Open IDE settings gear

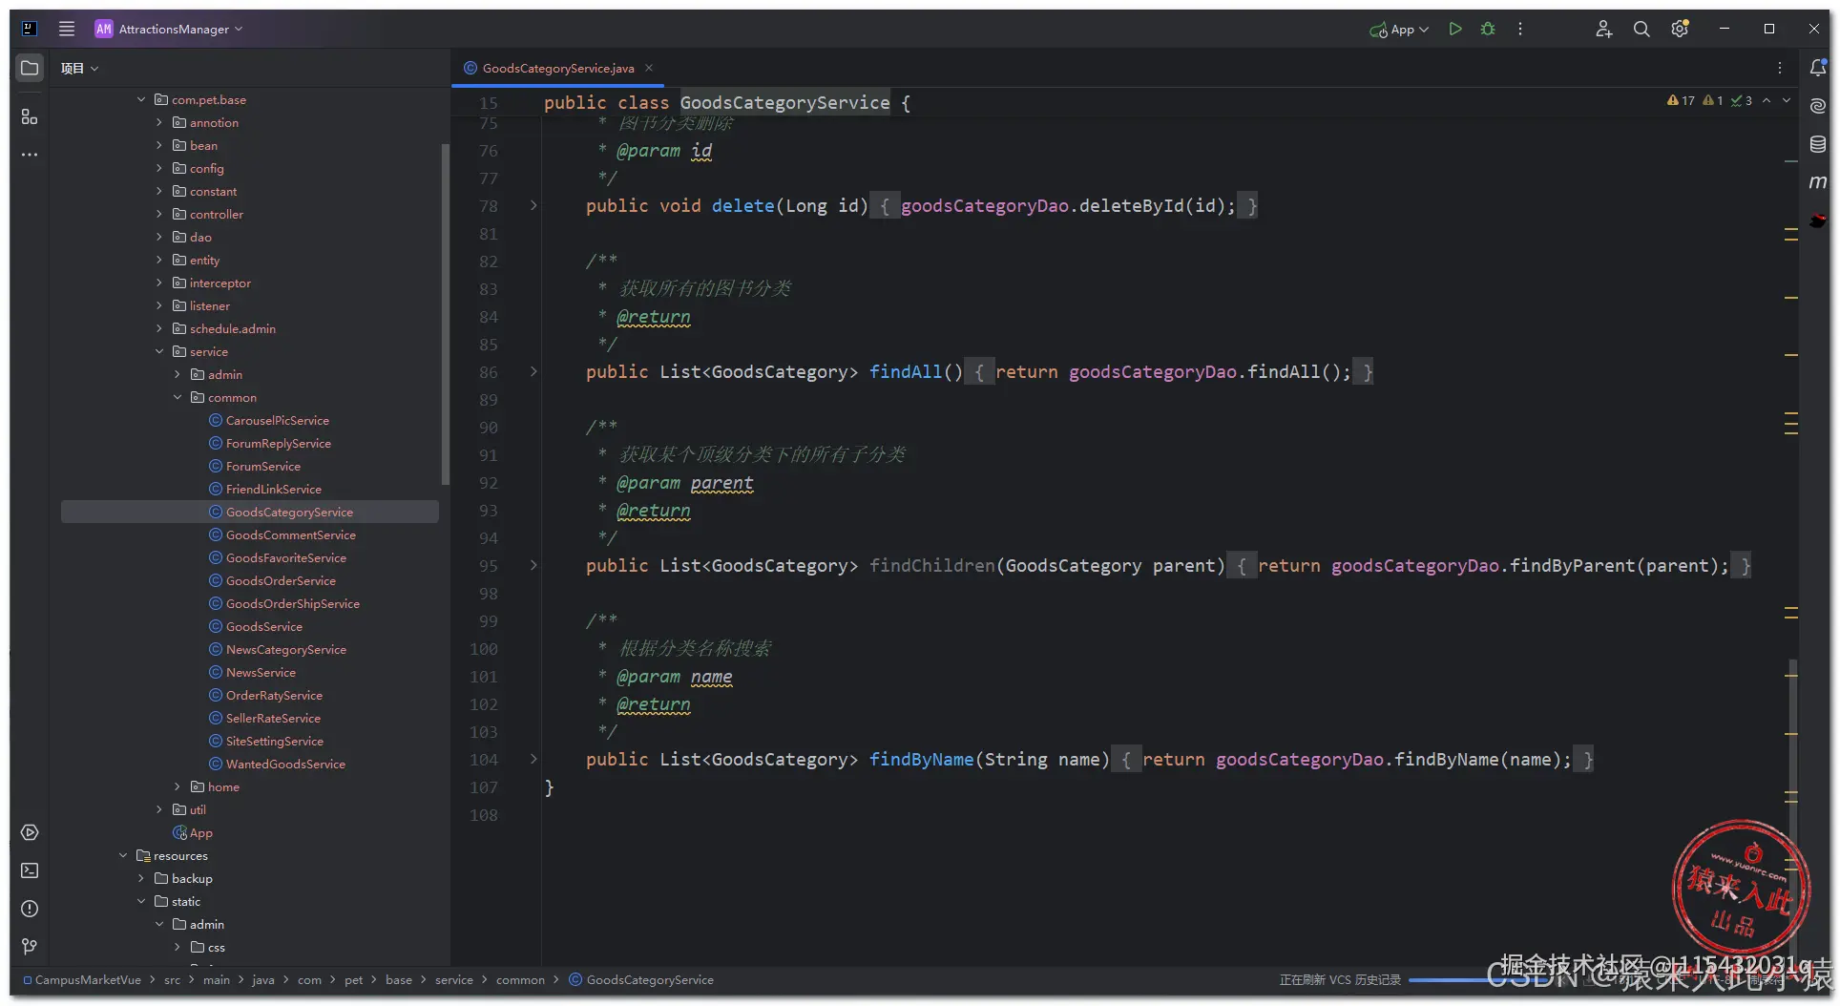point(1680,29)
